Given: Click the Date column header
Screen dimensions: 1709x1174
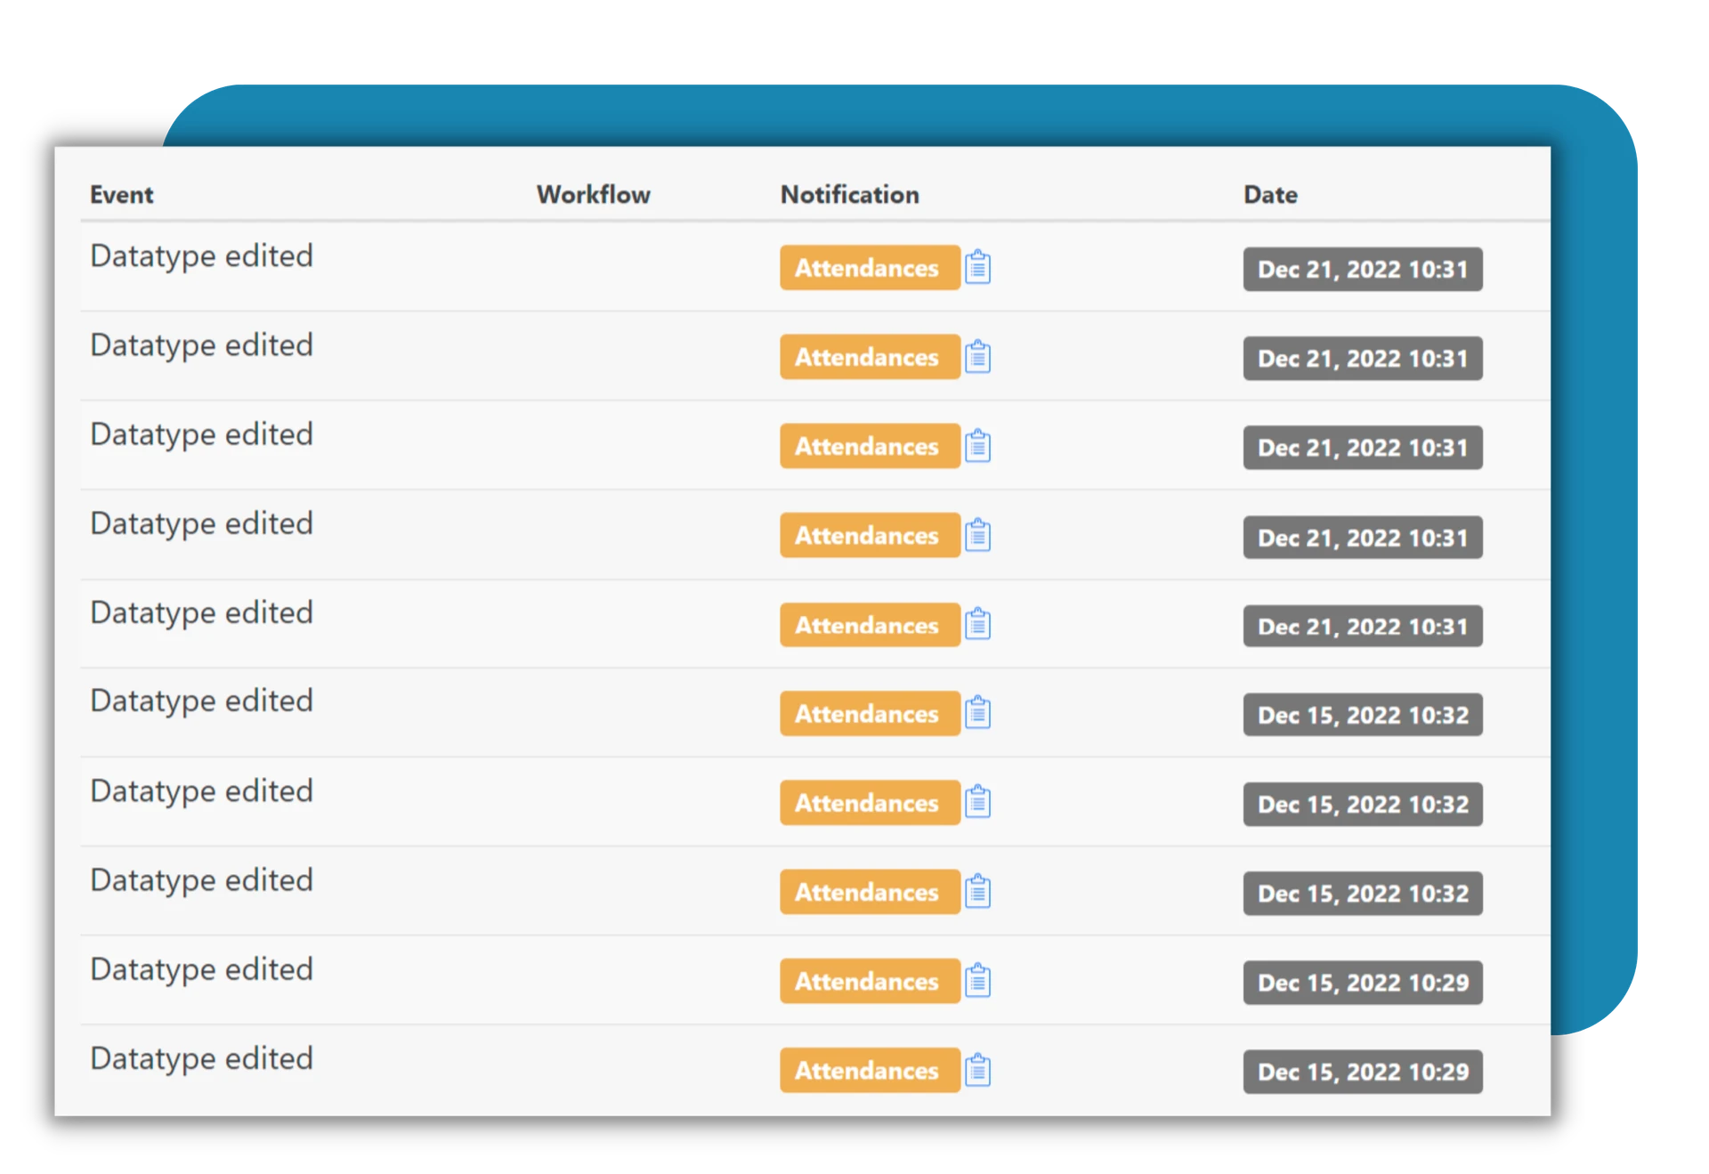Looking at the screenshot, I should click(1270, 194).
